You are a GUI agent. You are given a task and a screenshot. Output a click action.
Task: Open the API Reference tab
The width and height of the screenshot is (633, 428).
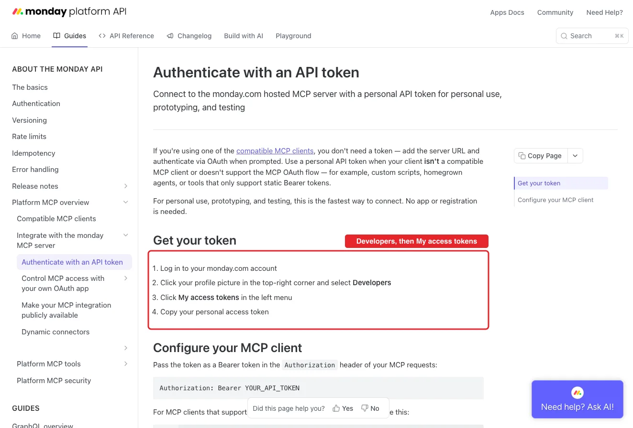(x=126, y=36)
